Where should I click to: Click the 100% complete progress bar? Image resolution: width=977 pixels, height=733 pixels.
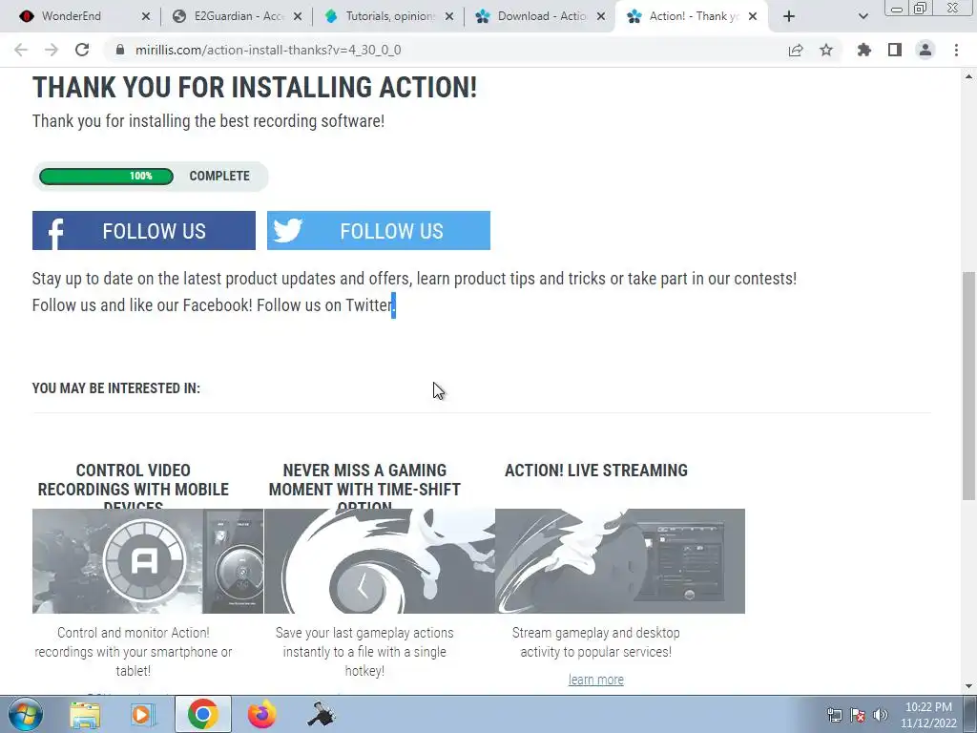[x=106, y=177]
